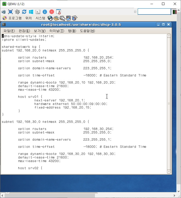This screenshot has width=181, height=198.
Task: Open the 터미널(T) menu
Action: coord(57,31)
